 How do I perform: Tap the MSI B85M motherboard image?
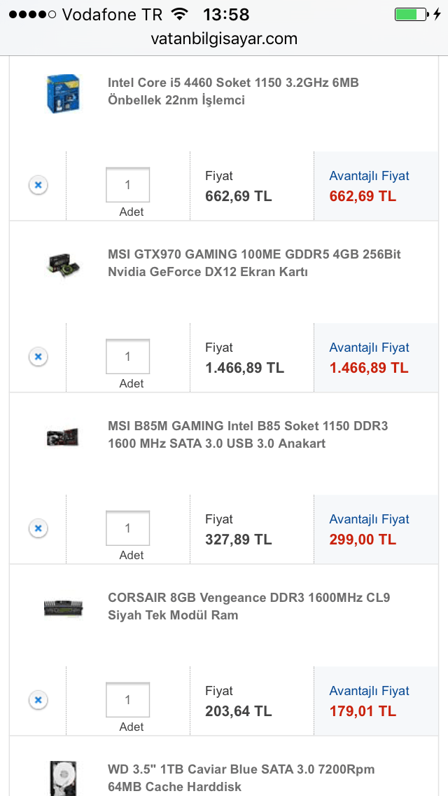coord(64,436)
